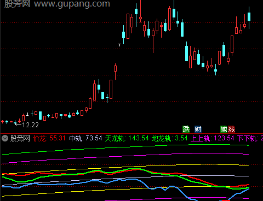The width and height of the screenshot is (263, 201).
Task: Click the small white T marker near the gap-up candle
Action: [x=119, y=45]
